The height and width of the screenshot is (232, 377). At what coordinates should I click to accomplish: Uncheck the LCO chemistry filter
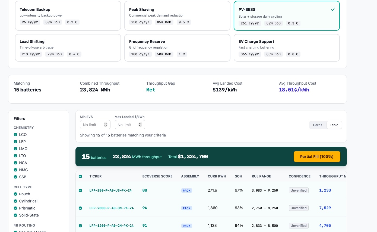(x=15, y=135)
